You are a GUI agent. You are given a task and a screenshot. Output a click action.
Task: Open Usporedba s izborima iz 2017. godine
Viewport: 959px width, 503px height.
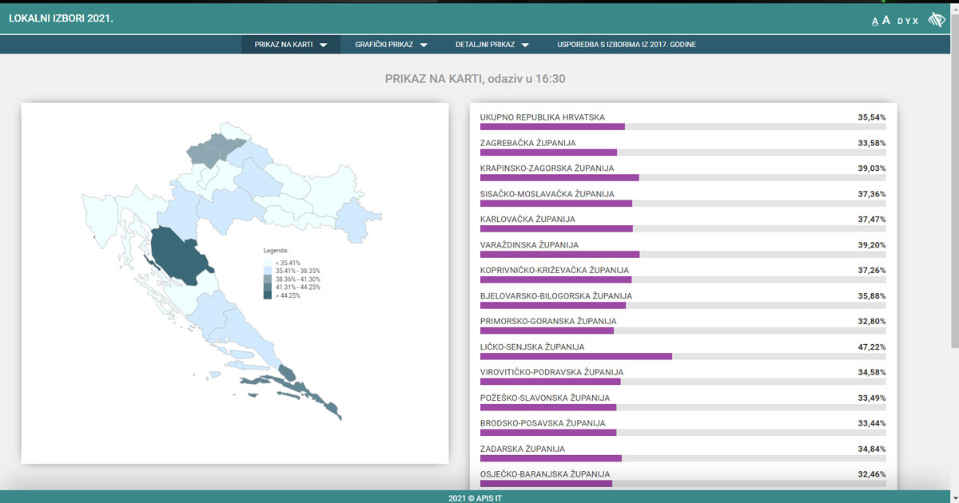(626, 45)
